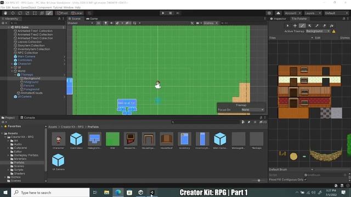Open the Default Brush dropdown

coord(291,170)
